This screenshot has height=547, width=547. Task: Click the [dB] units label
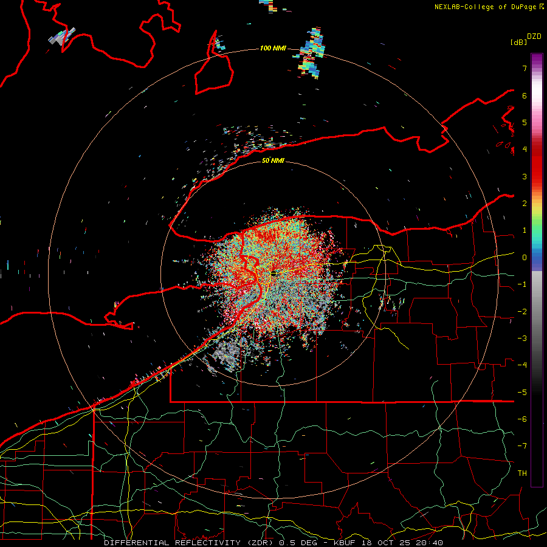point(519,42)
